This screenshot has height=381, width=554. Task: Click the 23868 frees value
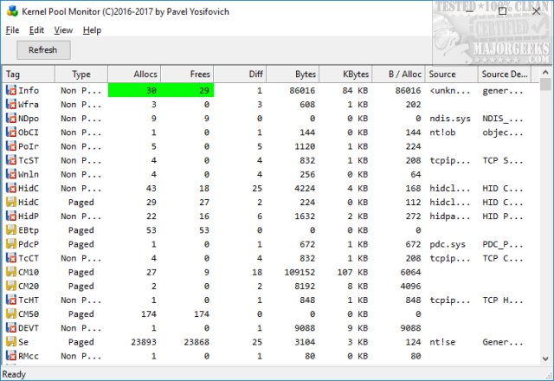196,342
